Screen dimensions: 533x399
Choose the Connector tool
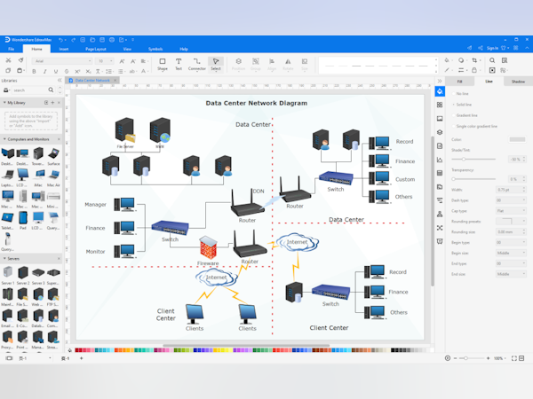click(197, 64)
